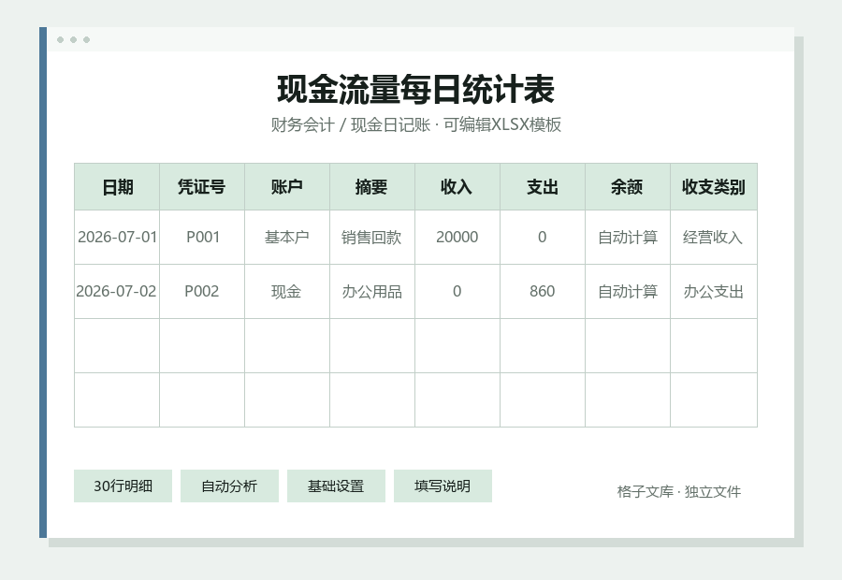Click voucher cell P001
The image size is (842, 580).
[x=202, y=238]
